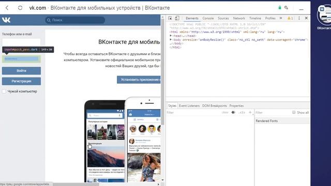
Task: Click the computed styles Filter field
Action: pos(273,113)
